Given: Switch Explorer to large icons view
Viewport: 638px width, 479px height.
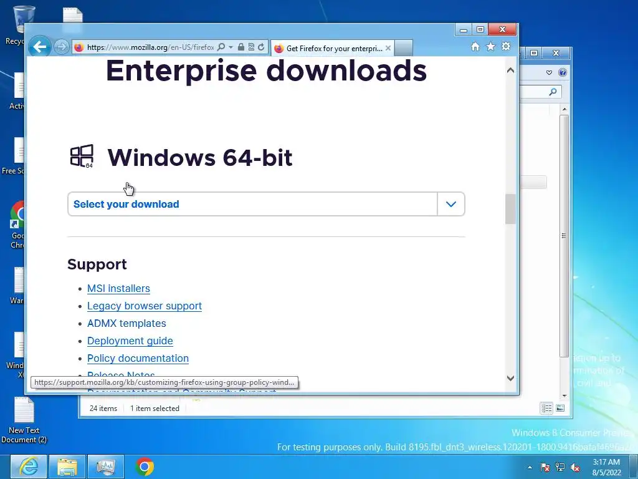Looking at the screenshot, I should point(560,408).
